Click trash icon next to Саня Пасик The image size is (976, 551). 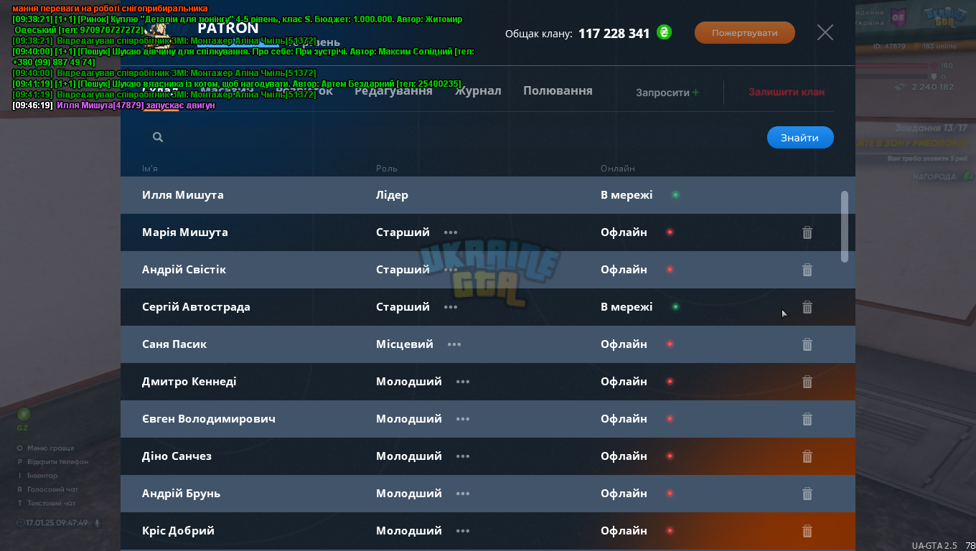point(807,344)
